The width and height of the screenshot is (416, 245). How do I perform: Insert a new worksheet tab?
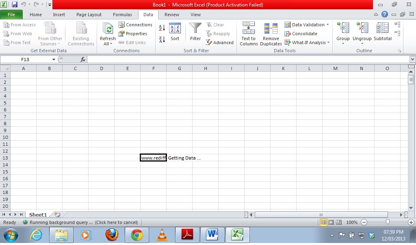[57, 215]
